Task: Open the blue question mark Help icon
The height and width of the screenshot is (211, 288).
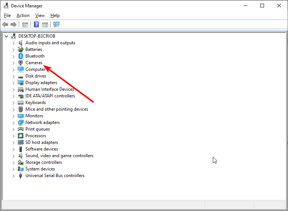Action: 37,24
